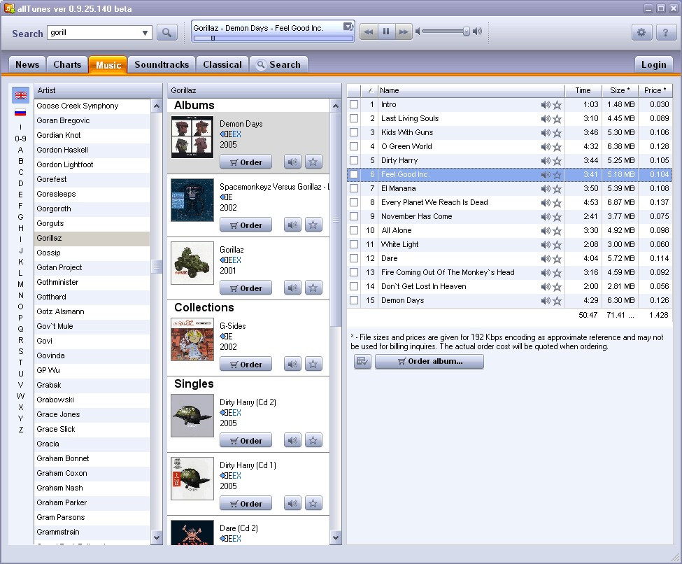Check the Last Living Souls checkbox
The width and height of the screenshot is (682, 564).
click(x=354, y=118)
